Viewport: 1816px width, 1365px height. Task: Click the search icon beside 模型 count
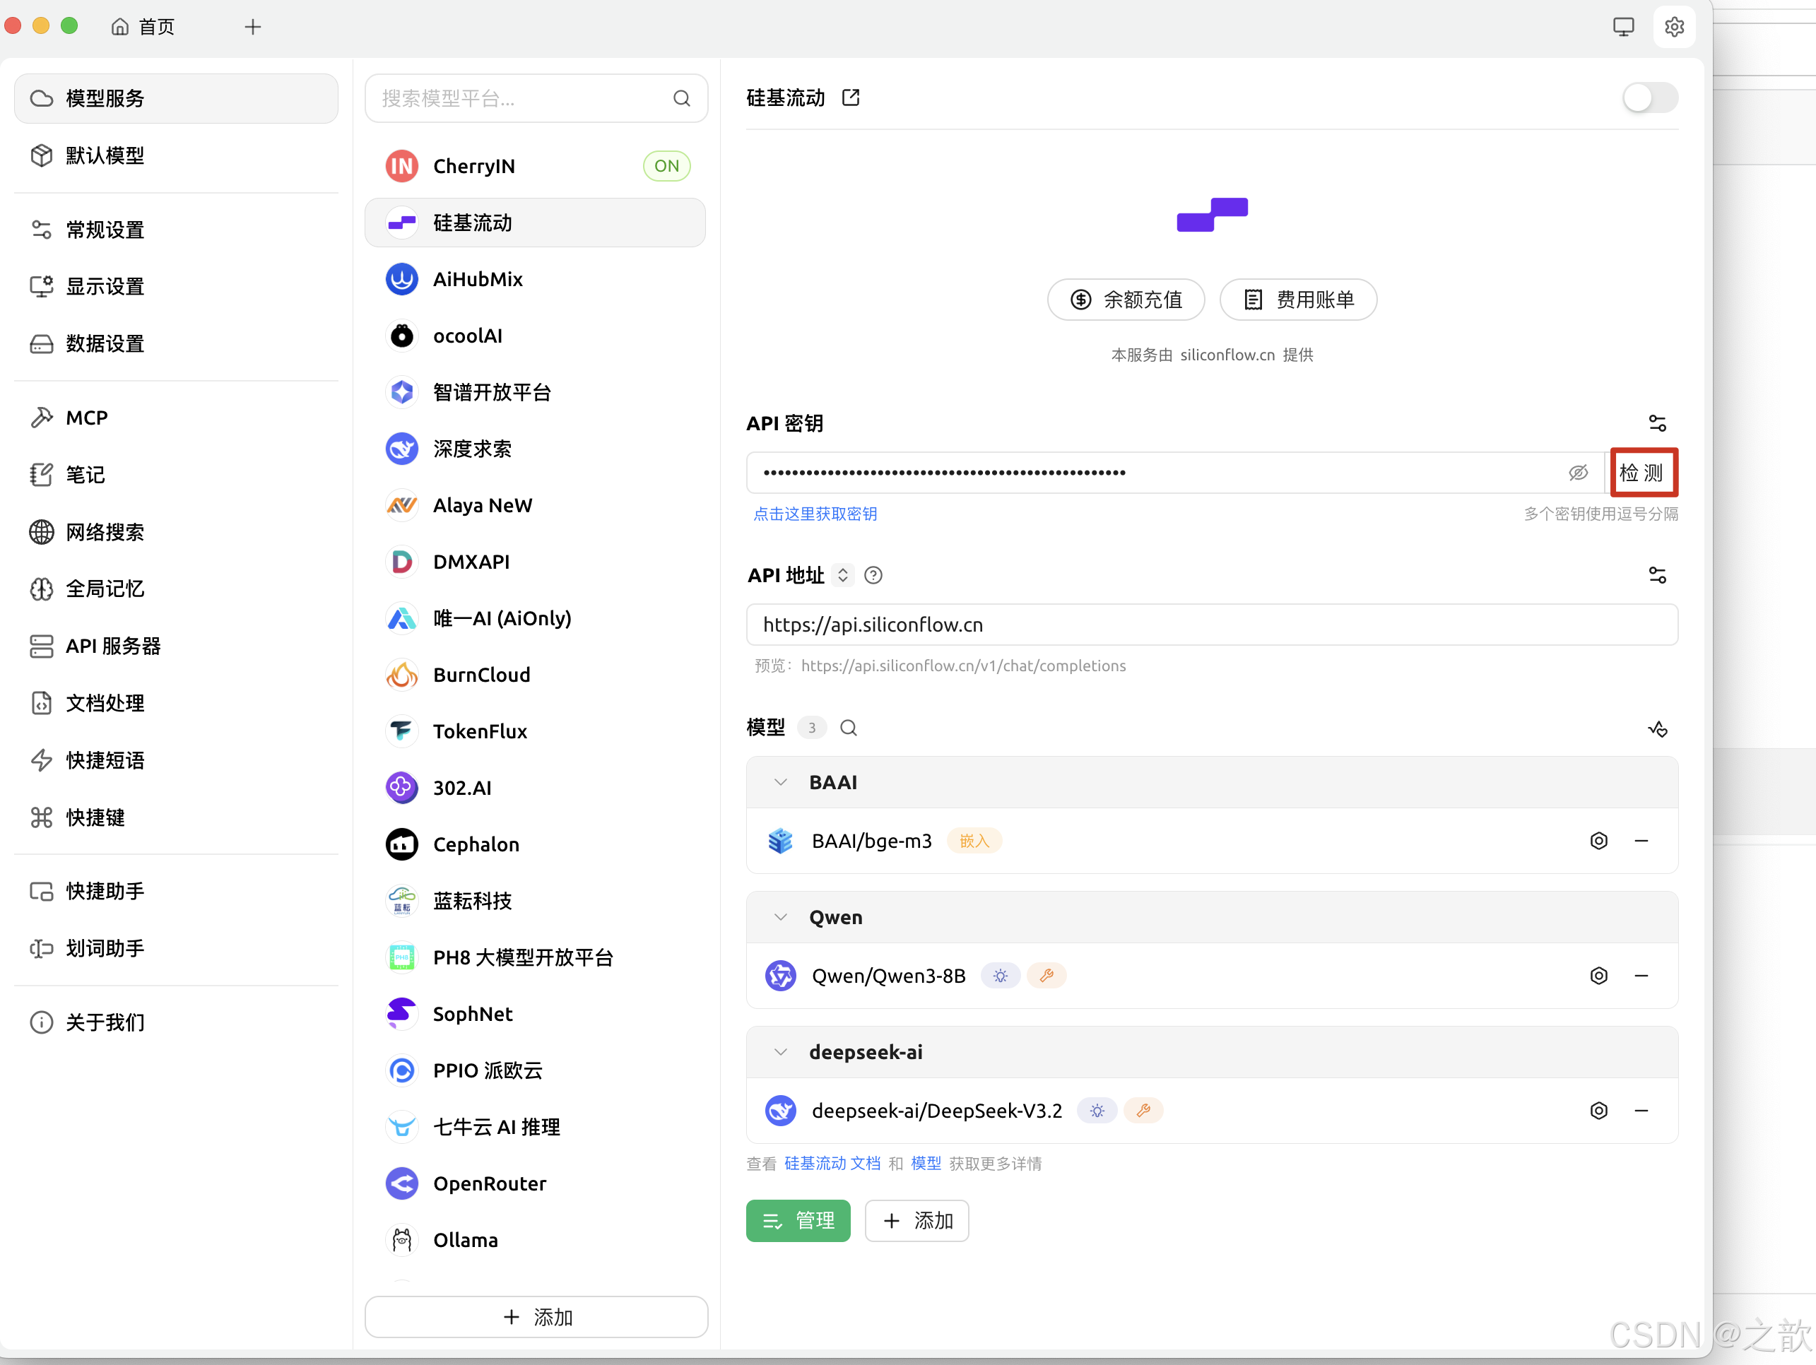point(848,728)
